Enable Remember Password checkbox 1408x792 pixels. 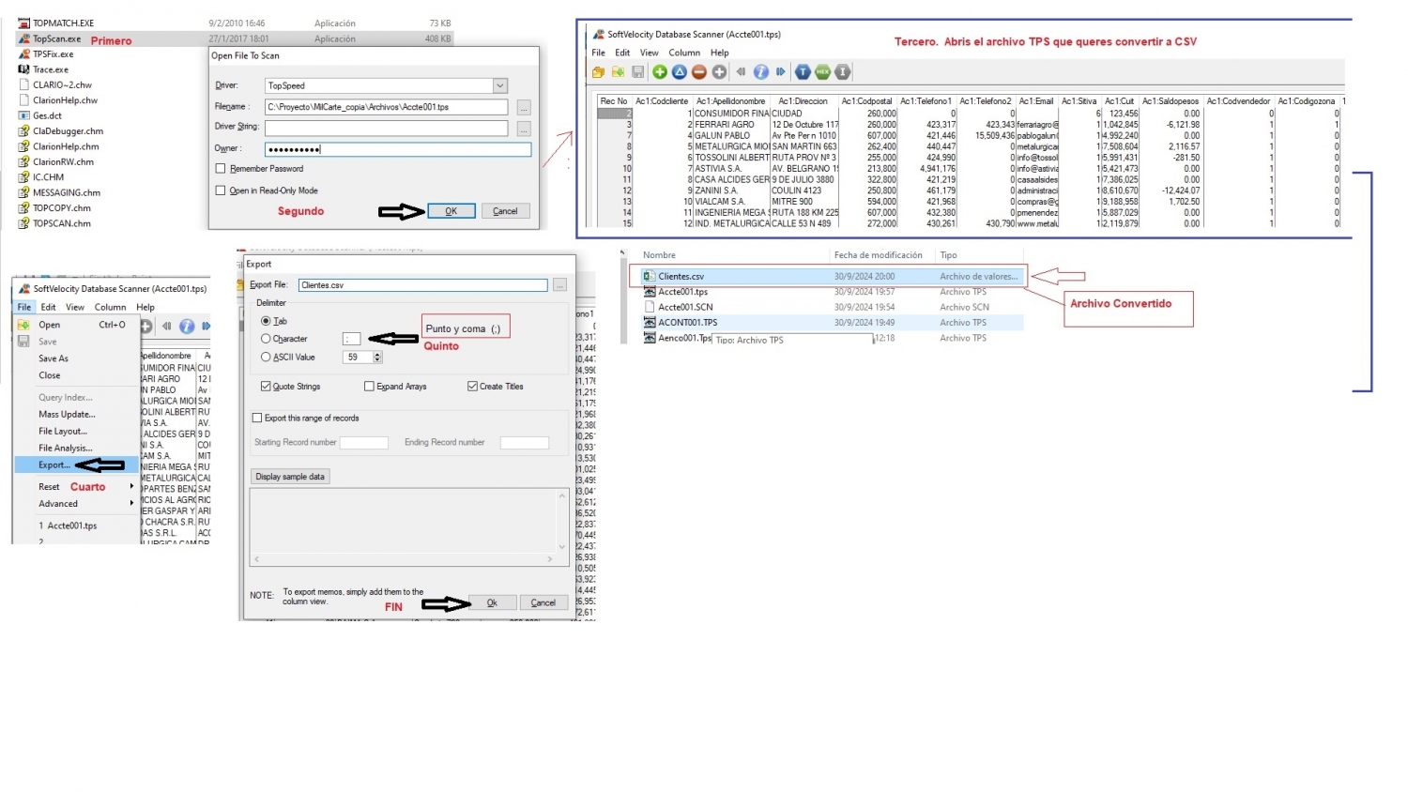221,169
